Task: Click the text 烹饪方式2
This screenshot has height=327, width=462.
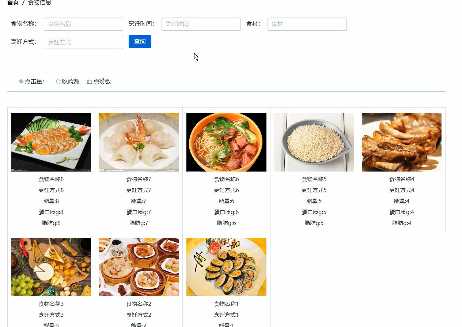Action: [139, 315]
